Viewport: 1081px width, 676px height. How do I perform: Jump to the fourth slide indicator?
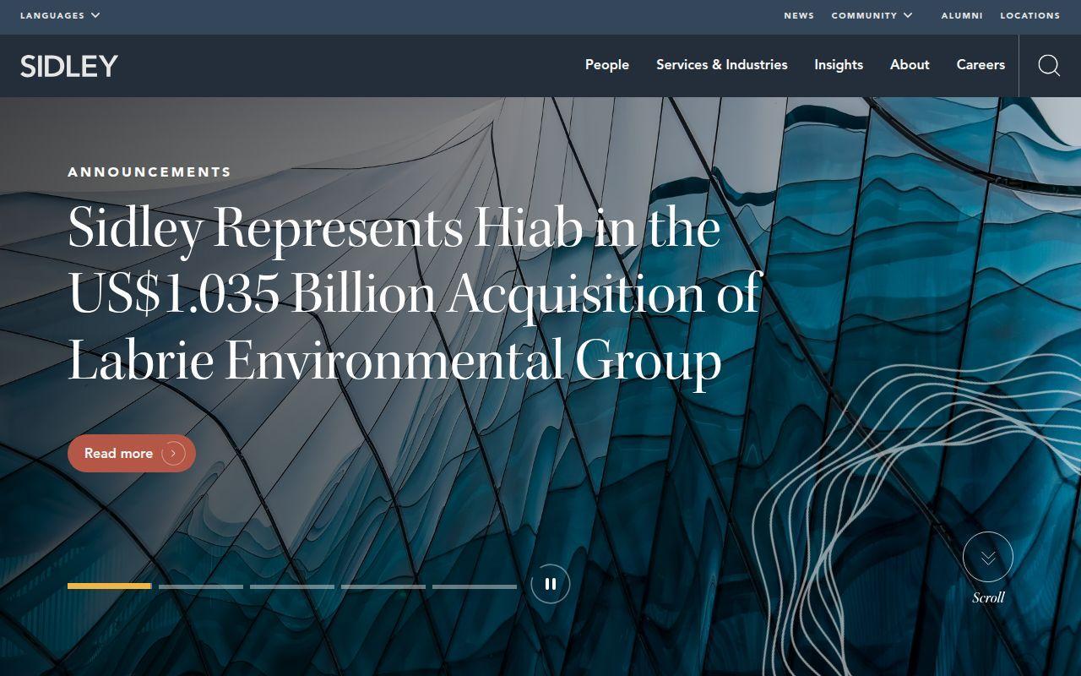383,586
